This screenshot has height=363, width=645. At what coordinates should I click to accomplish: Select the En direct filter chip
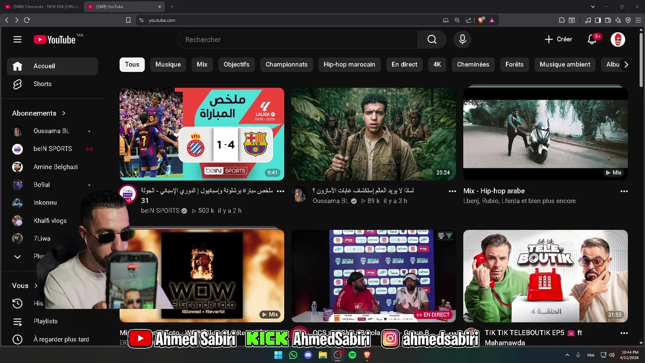pos(405,65)
